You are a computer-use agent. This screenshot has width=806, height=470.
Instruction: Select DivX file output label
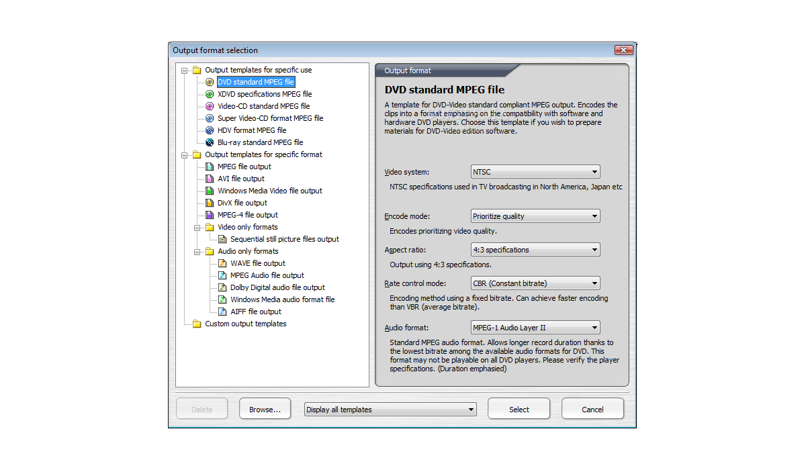pyautogui.click(x=242, y=203)
